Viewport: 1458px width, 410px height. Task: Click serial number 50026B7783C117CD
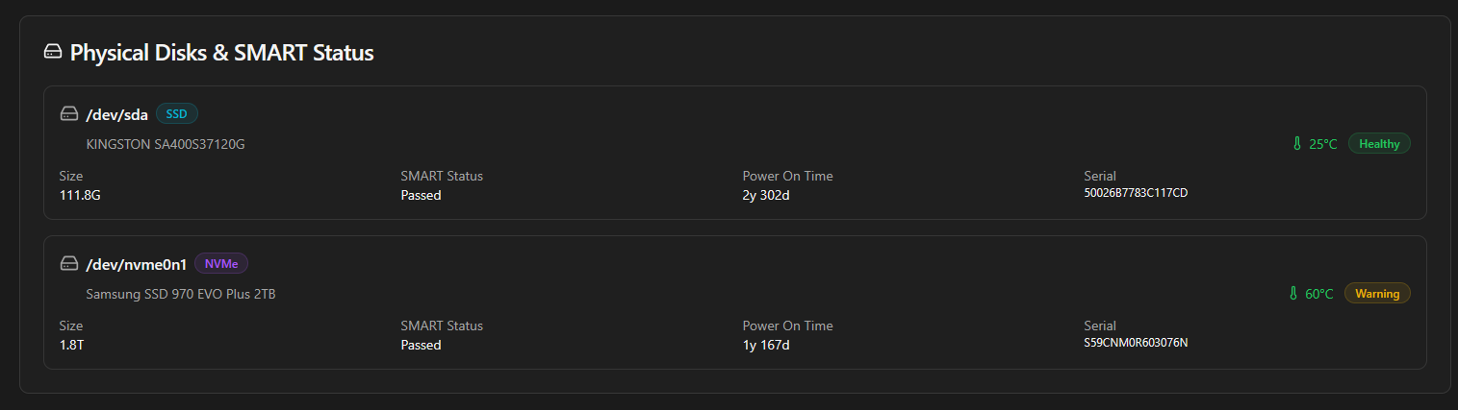1136,193
